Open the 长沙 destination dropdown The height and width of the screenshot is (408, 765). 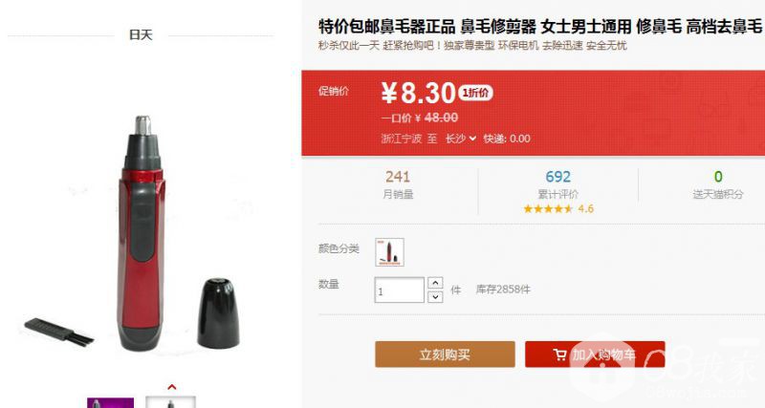click(x=461, y=139)
